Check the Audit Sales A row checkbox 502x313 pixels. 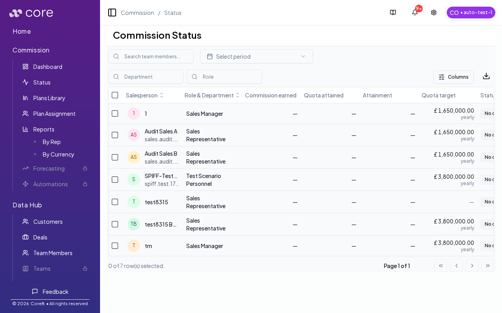115,135
